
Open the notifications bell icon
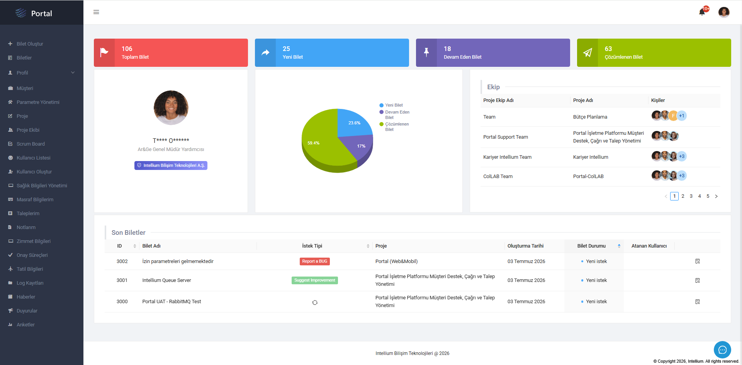[702, 12]
